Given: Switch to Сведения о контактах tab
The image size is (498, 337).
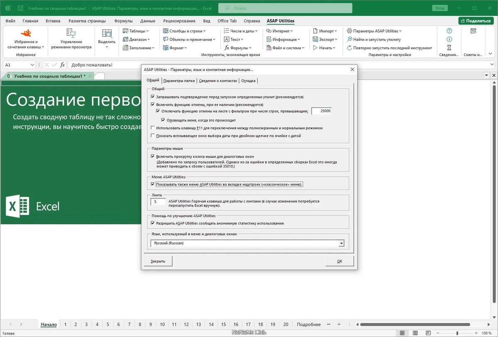Looking at the screenshot, I should (x=218, y=81).
